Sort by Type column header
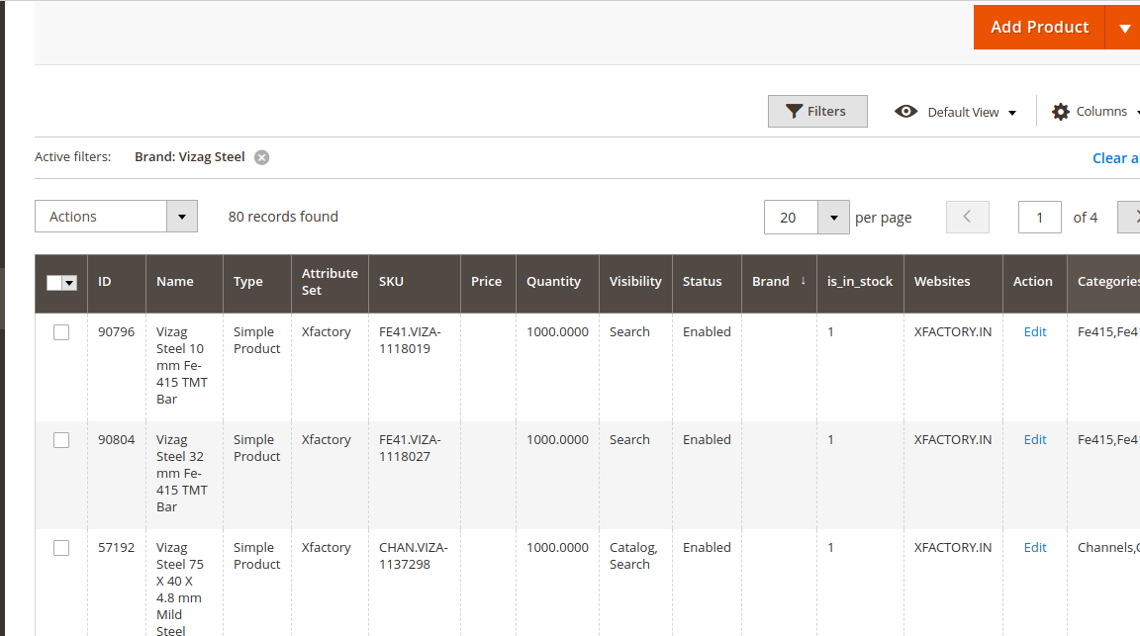The height and width of the screenshot is (636, 1140). click(x=257, y=282)
